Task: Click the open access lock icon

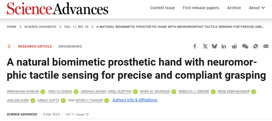Action: click(9, 46)
